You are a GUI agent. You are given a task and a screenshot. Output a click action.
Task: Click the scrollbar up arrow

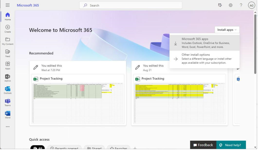click(x=255, y=12)
